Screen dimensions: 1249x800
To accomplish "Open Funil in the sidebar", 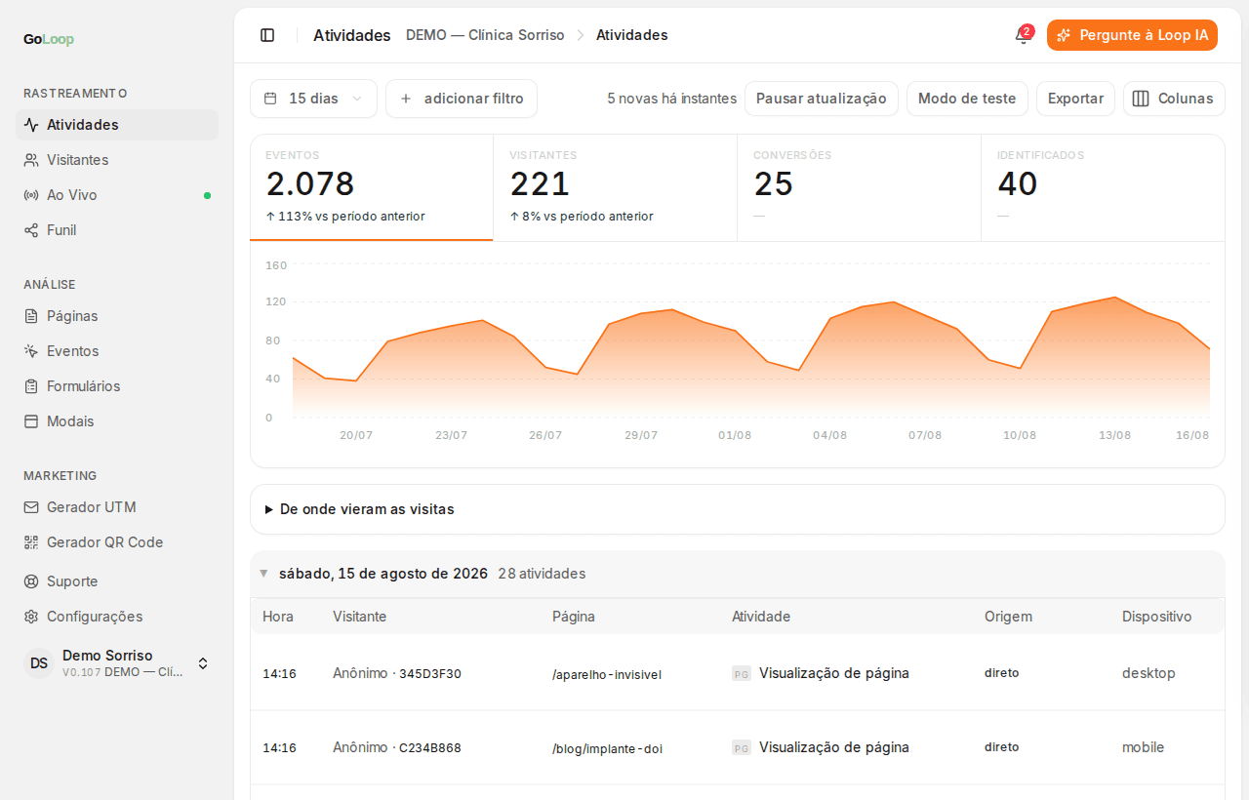I will [x=117, y=230].
